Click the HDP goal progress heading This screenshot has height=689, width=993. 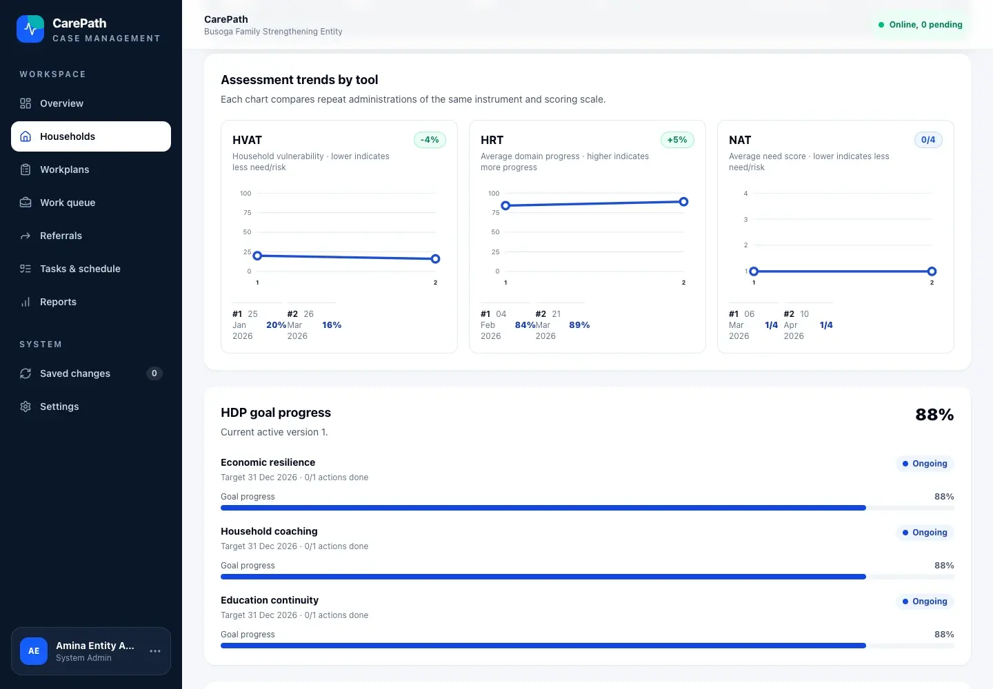[x=276, y=413]
